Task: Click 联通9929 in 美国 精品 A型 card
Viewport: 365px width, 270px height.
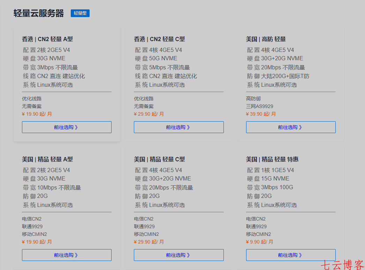Action: click(32, 226)
